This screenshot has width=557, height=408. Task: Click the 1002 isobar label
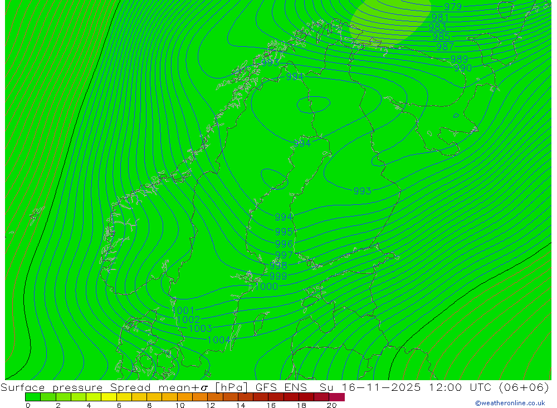coord(188,319)
